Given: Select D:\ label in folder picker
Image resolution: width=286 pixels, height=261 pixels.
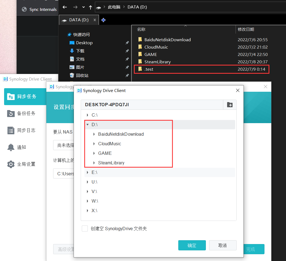Looking at the screenshot, I should pyautogui.click(x=95, y=124).
